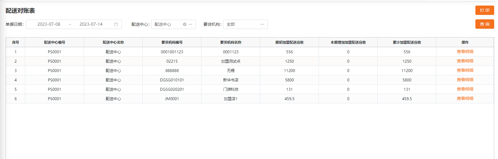Click 累计加盟配送应收 column header
This screenshot has height=159, width=498.
click(x=407, y=42)
